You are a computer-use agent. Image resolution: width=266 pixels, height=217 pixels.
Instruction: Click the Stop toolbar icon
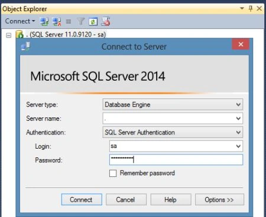(69, 21)
